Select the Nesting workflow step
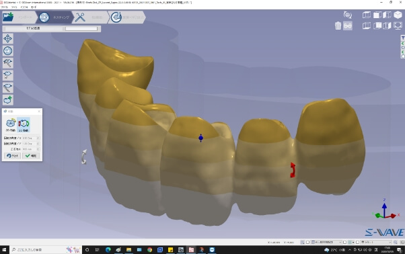The width and height of the screenshot is (405, 254). tap(54, 17)
